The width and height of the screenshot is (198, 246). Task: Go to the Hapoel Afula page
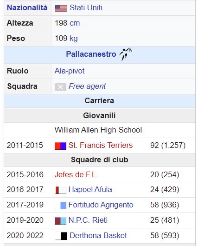tap(90, 190)
